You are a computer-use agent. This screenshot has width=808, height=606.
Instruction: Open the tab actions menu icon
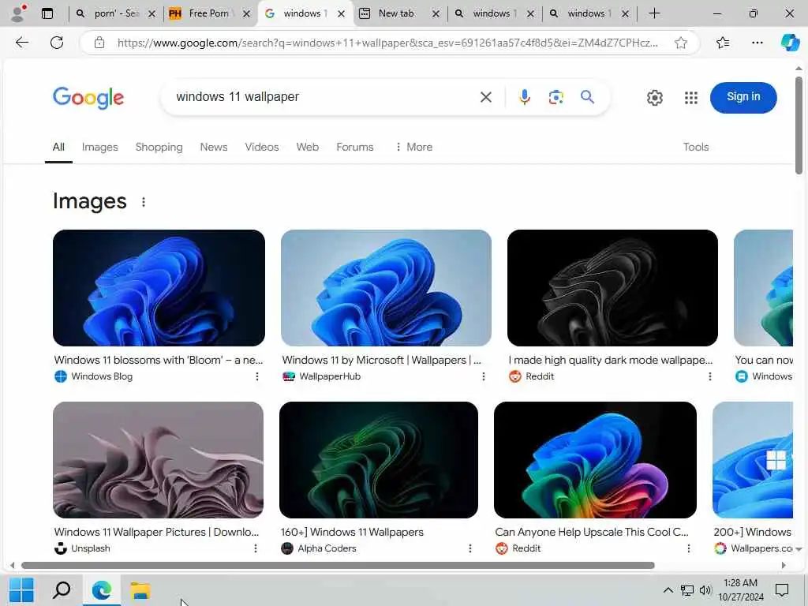click(47, 13)
